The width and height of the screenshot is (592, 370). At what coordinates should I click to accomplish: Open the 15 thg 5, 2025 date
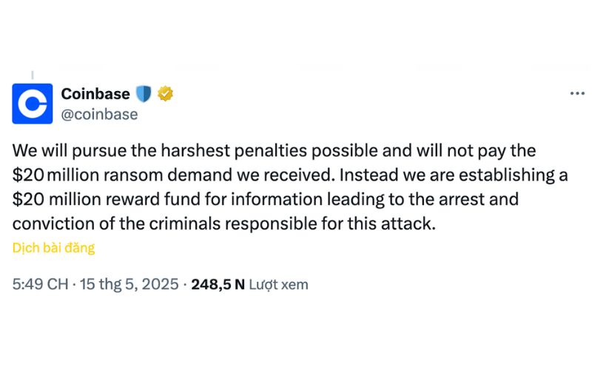click(129, 284)
